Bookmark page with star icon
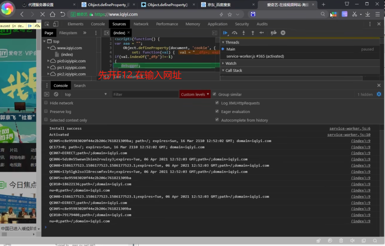 [x=230, y=15]
